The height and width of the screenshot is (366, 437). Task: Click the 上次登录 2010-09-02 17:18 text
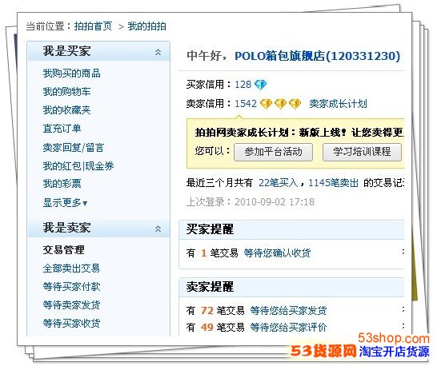pos(251,202)
